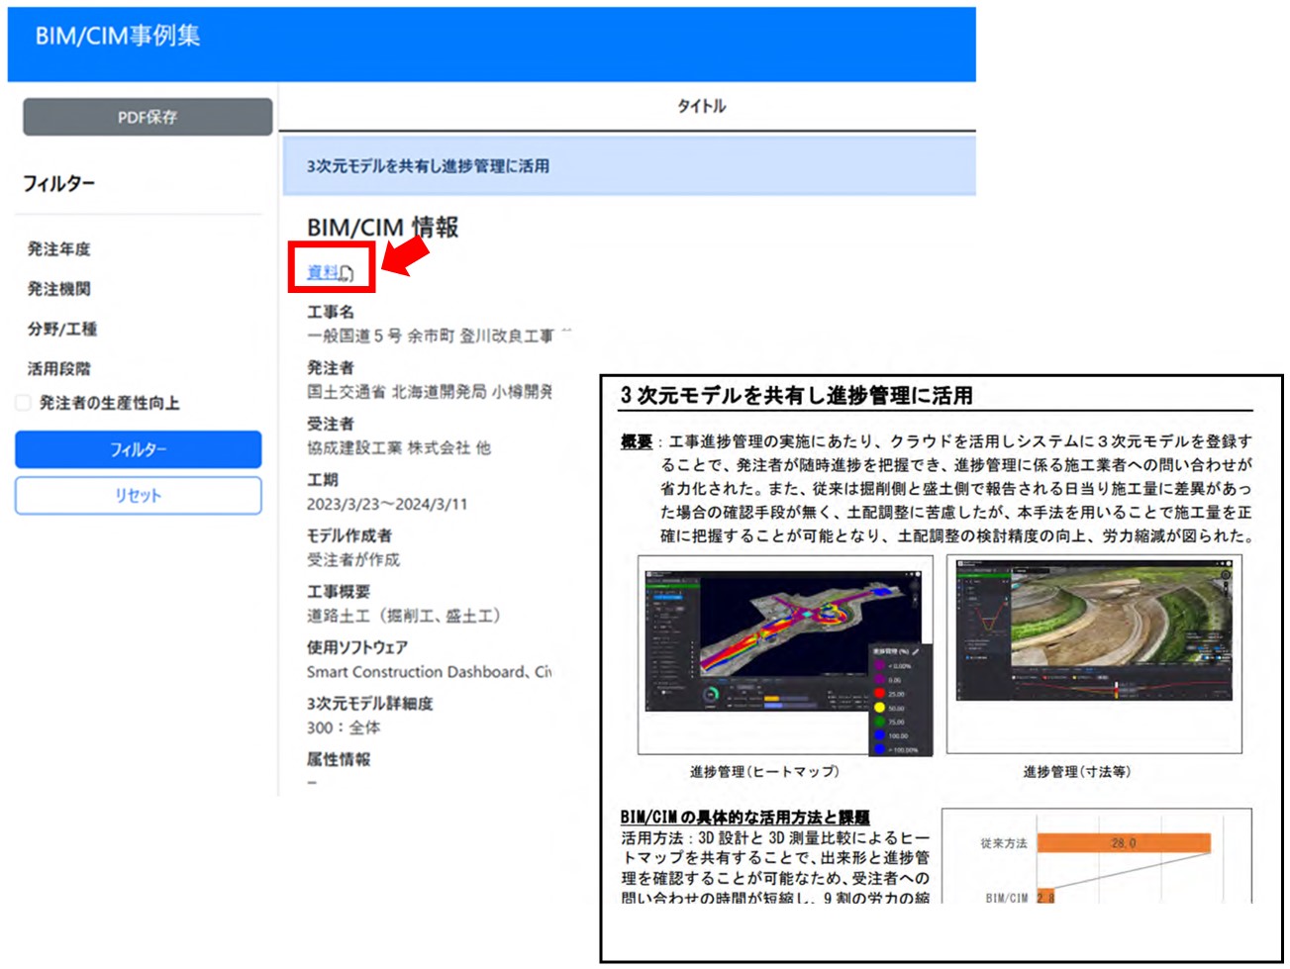This screenshot has height=969, width=1290.
Task: Toggle the 発注者の生産性向上 checkbox
Action: (x=23, y=403)
